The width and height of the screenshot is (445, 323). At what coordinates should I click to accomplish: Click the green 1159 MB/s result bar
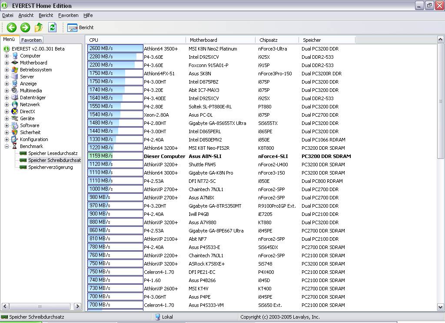115,156
